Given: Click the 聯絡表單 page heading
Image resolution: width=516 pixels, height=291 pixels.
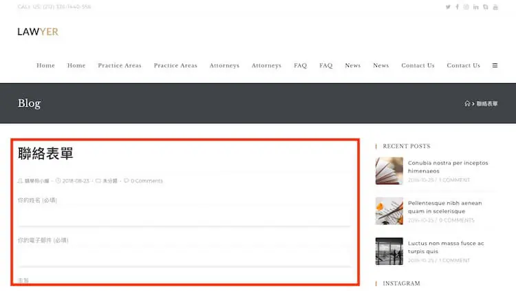Looking at the screenshot, I should (45, 153).
